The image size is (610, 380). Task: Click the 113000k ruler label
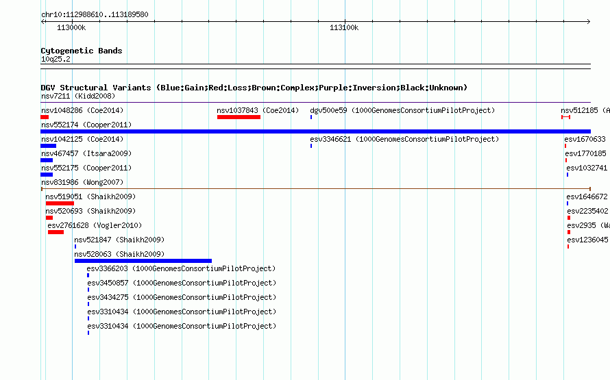(x=71, y=27)
